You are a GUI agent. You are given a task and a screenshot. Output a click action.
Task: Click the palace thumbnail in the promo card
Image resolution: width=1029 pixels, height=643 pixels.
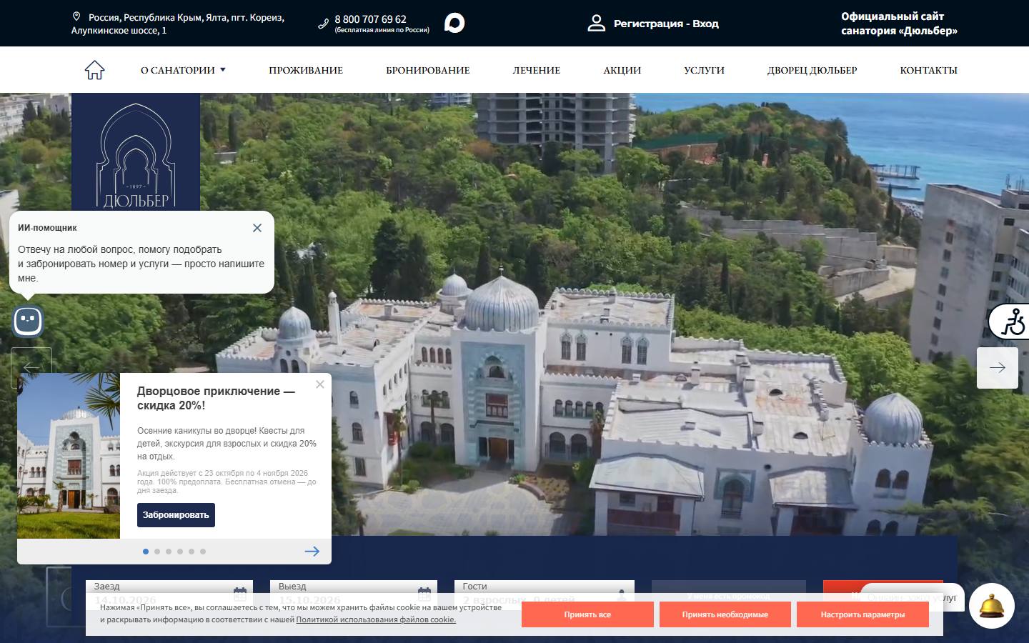[x=69, y=456]
